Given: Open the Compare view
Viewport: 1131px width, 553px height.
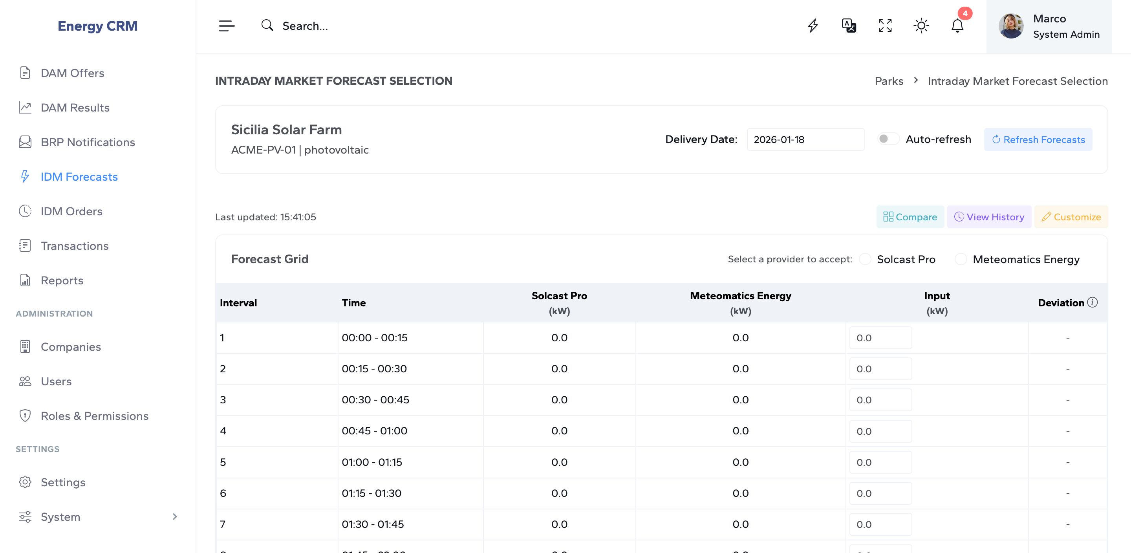Looking at the screenshot, I should click(x=910, y=216).
